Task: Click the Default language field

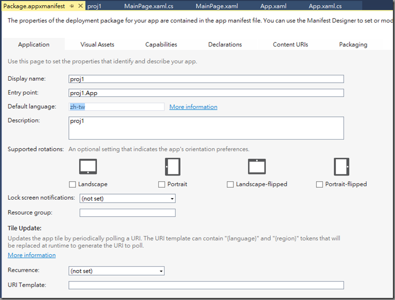Action: (x=116, y=107)
